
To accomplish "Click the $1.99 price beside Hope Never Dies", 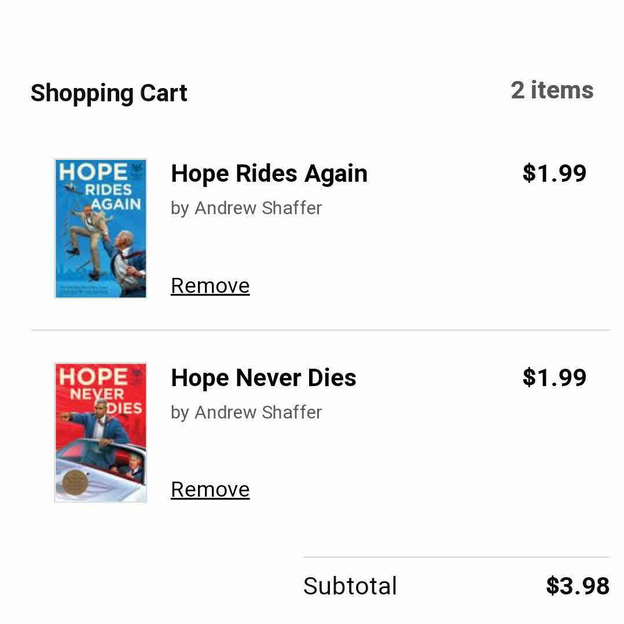I will [x=554, y=377].
